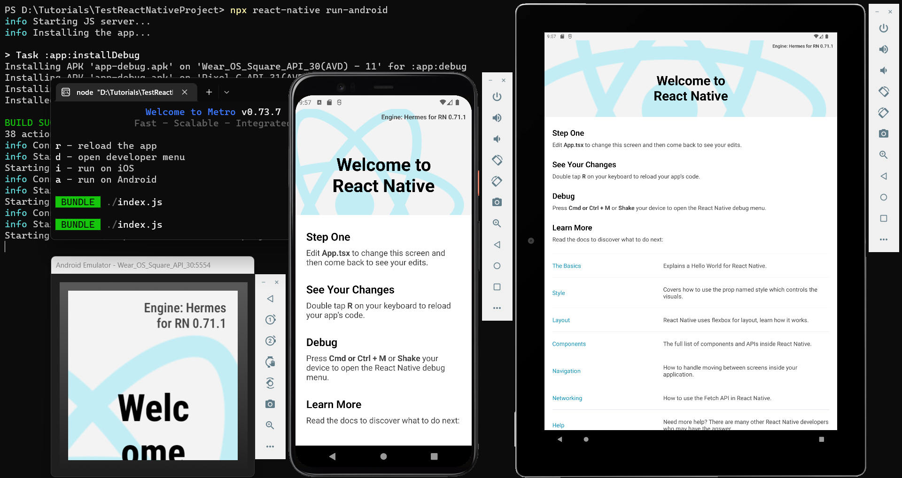Click 'r - reload the app' line in Metro terminal
The width and height of the screenshot is (902, 478).
point(106,146)
